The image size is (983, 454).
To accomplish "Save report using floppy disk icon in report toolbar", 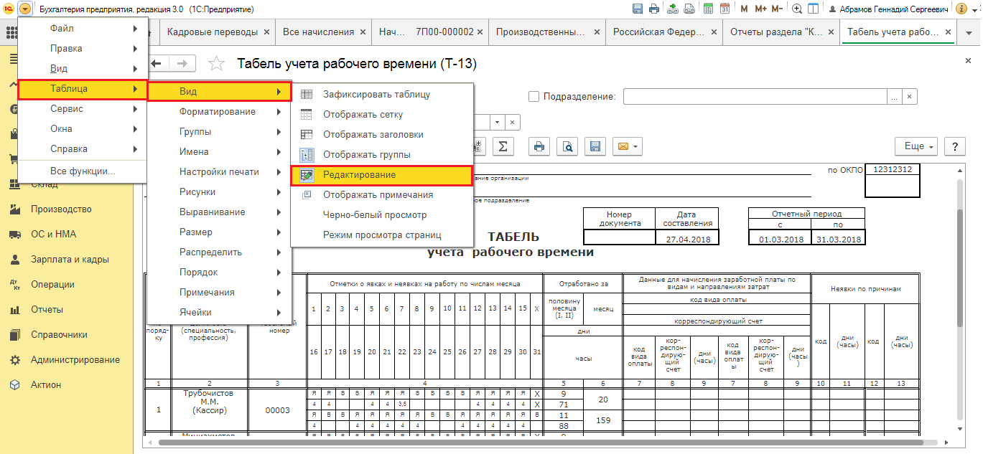I will pyautogui.click(x=595, y=146).
